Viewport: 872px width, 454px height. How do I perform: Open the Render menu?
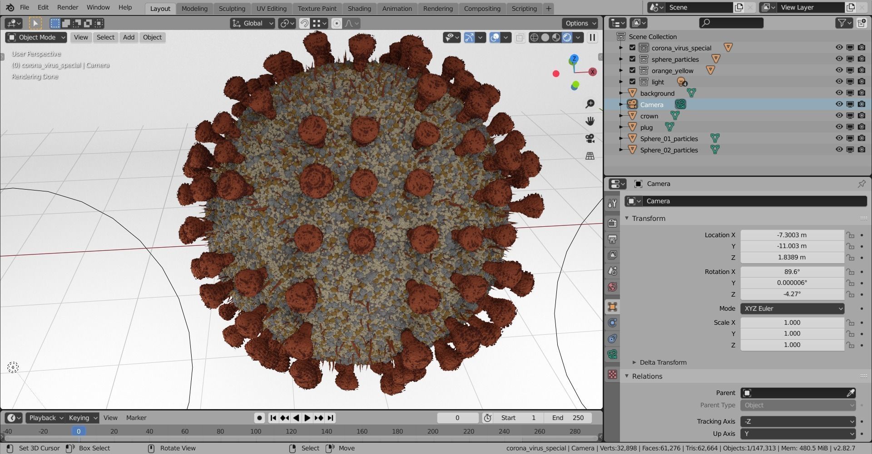68,7
